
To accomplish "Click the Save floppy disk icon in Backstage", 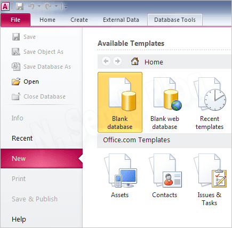I will point(16,37).
